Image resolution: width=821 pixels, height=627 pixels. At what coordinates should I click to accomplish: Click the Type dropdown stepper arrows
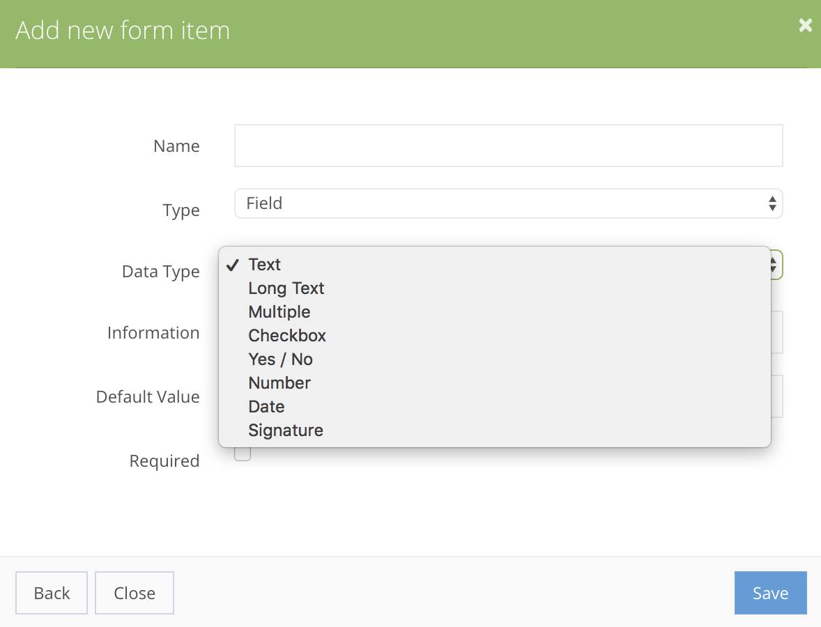(772, 203)
